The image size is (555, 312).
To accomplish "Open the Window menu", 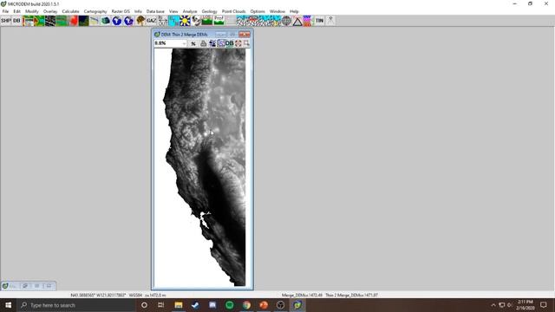I will 277,11.
